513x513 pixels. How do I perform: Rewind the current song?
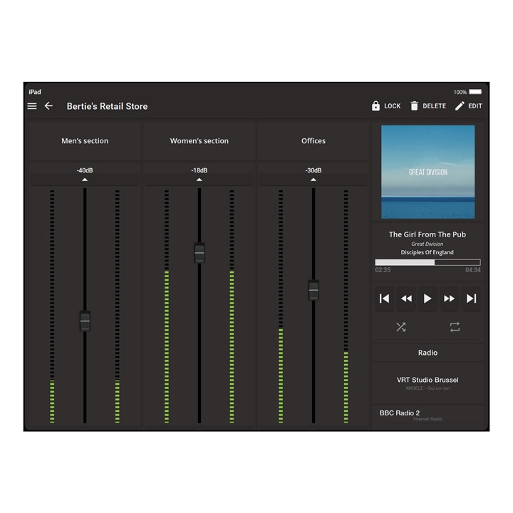click(406, 299)
